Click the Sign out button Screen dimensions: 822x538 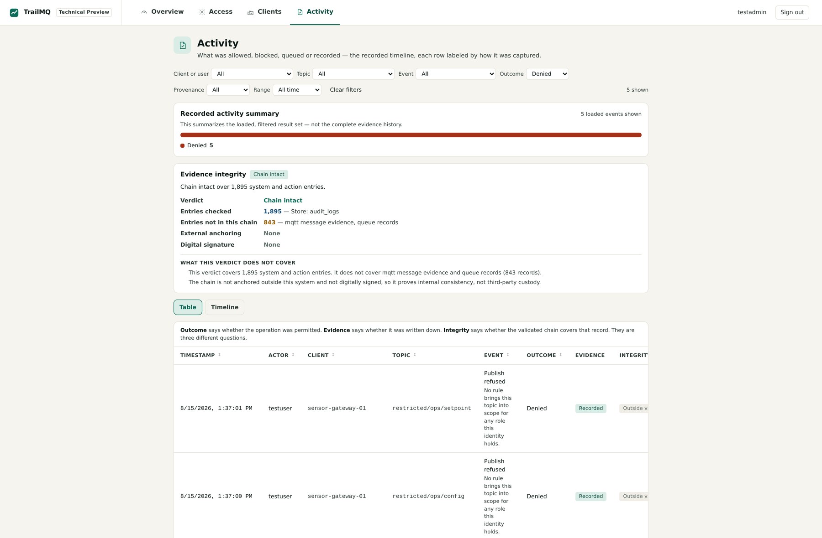point(792,12)
